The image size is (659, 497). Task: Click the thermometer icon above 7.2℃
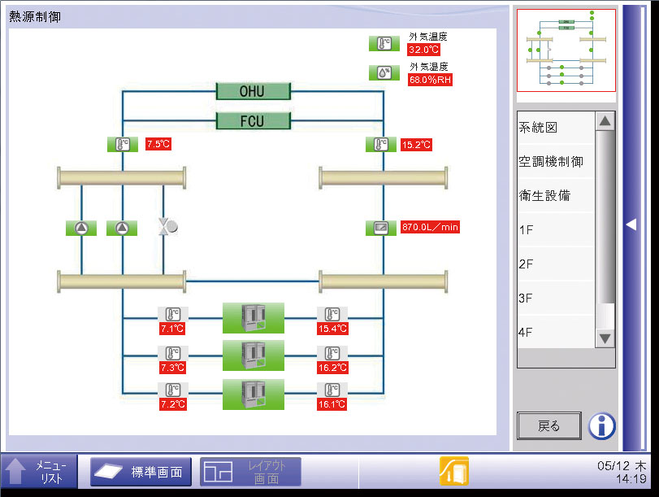[x=173, y=390]
